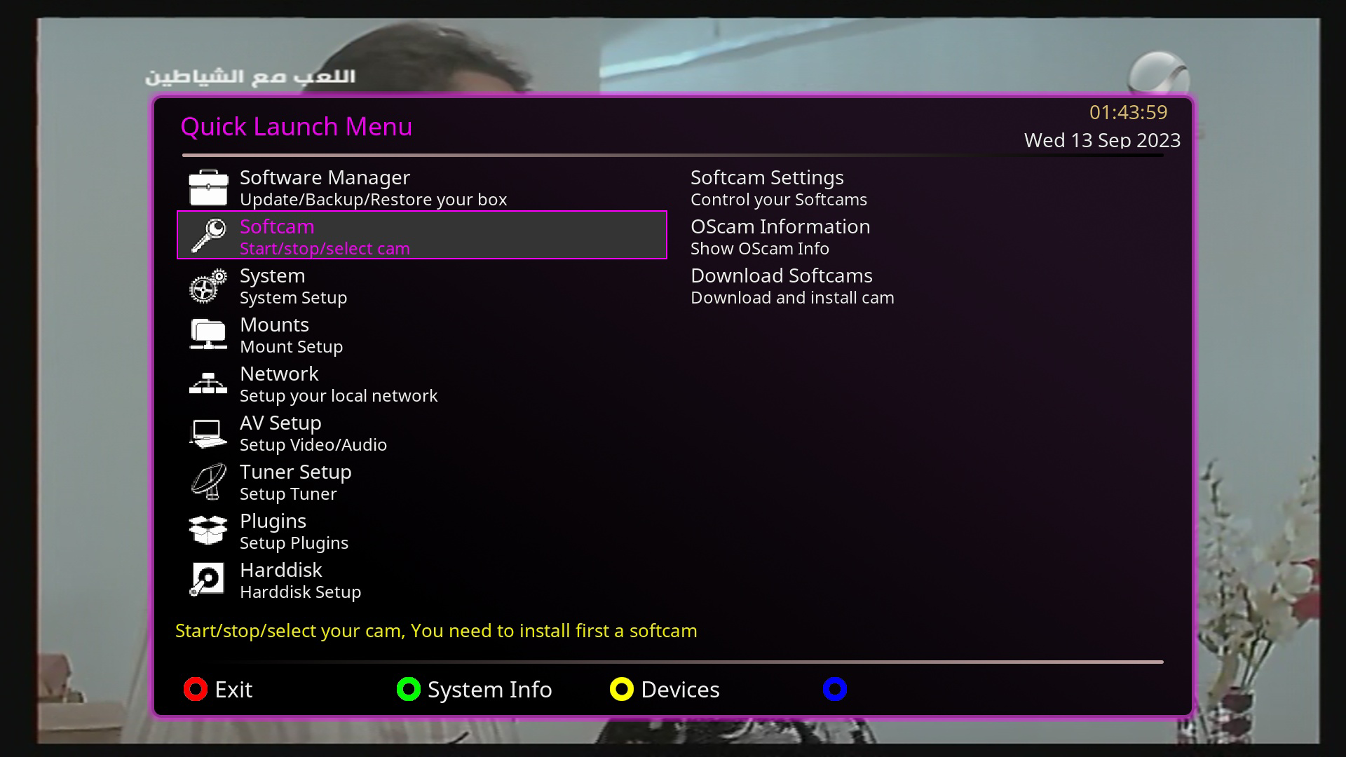The image size is (1346, 757).
Task: Open Softcam Settings to control softcams
Action: tap(767, 178)
